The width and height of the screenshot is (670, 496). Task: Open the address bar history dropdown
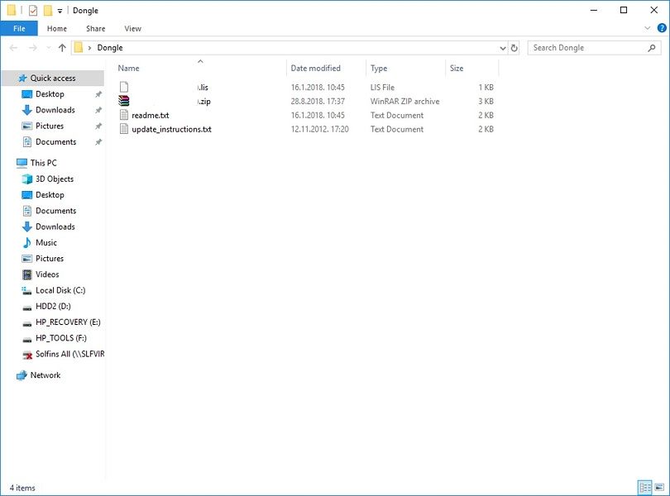point(503,48)
